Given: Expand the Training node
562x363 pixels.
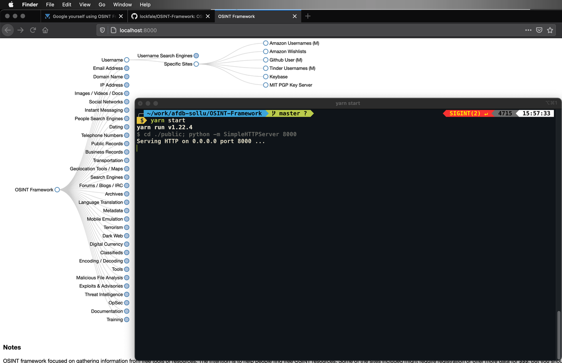Looking at the screenshot, I should tap(127, 319).
